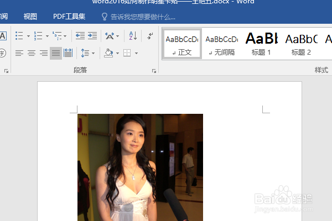Image resolution: width=332 pixels, height=221 pixels.
Task: Align text right
Action: click(44, 53)
